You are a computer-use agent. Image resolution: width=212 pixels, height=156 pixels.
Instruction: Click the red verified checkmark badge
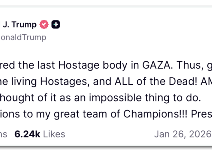click(44, 25)
